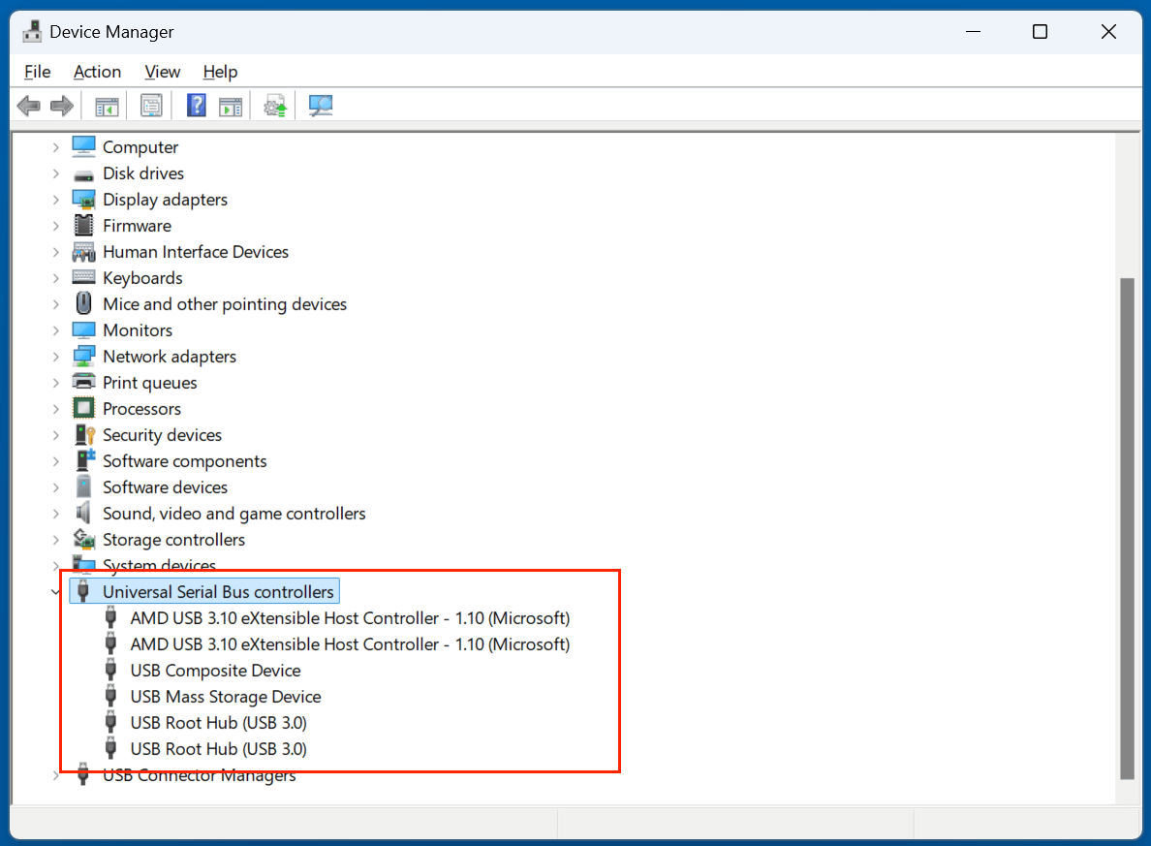Show the Action pane toolbar icon
This screenshot has height=846, width=1151.
[231, 105]
